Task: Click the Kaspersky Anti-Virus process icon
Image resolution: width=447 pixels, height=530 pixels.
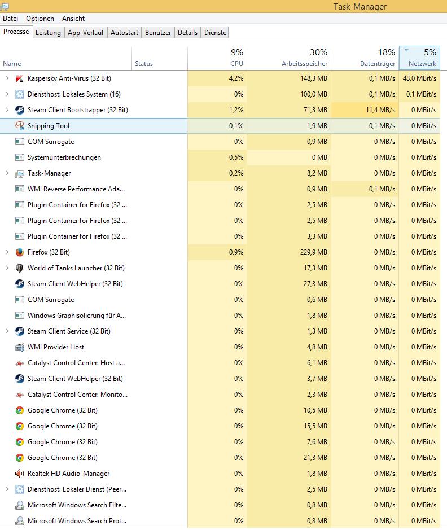Action: coord(20,78)
